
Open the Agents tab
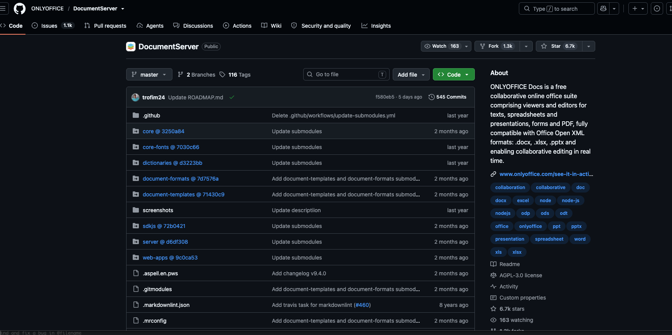tap(150, 26)
